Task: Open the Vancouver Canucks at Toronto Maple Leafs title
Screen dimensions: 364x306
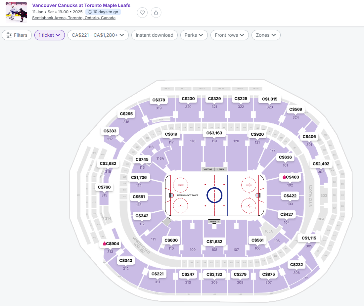Action: [81, 5]
